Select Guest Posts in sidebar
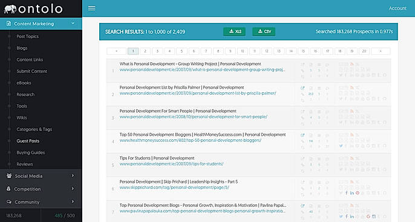 28,141
